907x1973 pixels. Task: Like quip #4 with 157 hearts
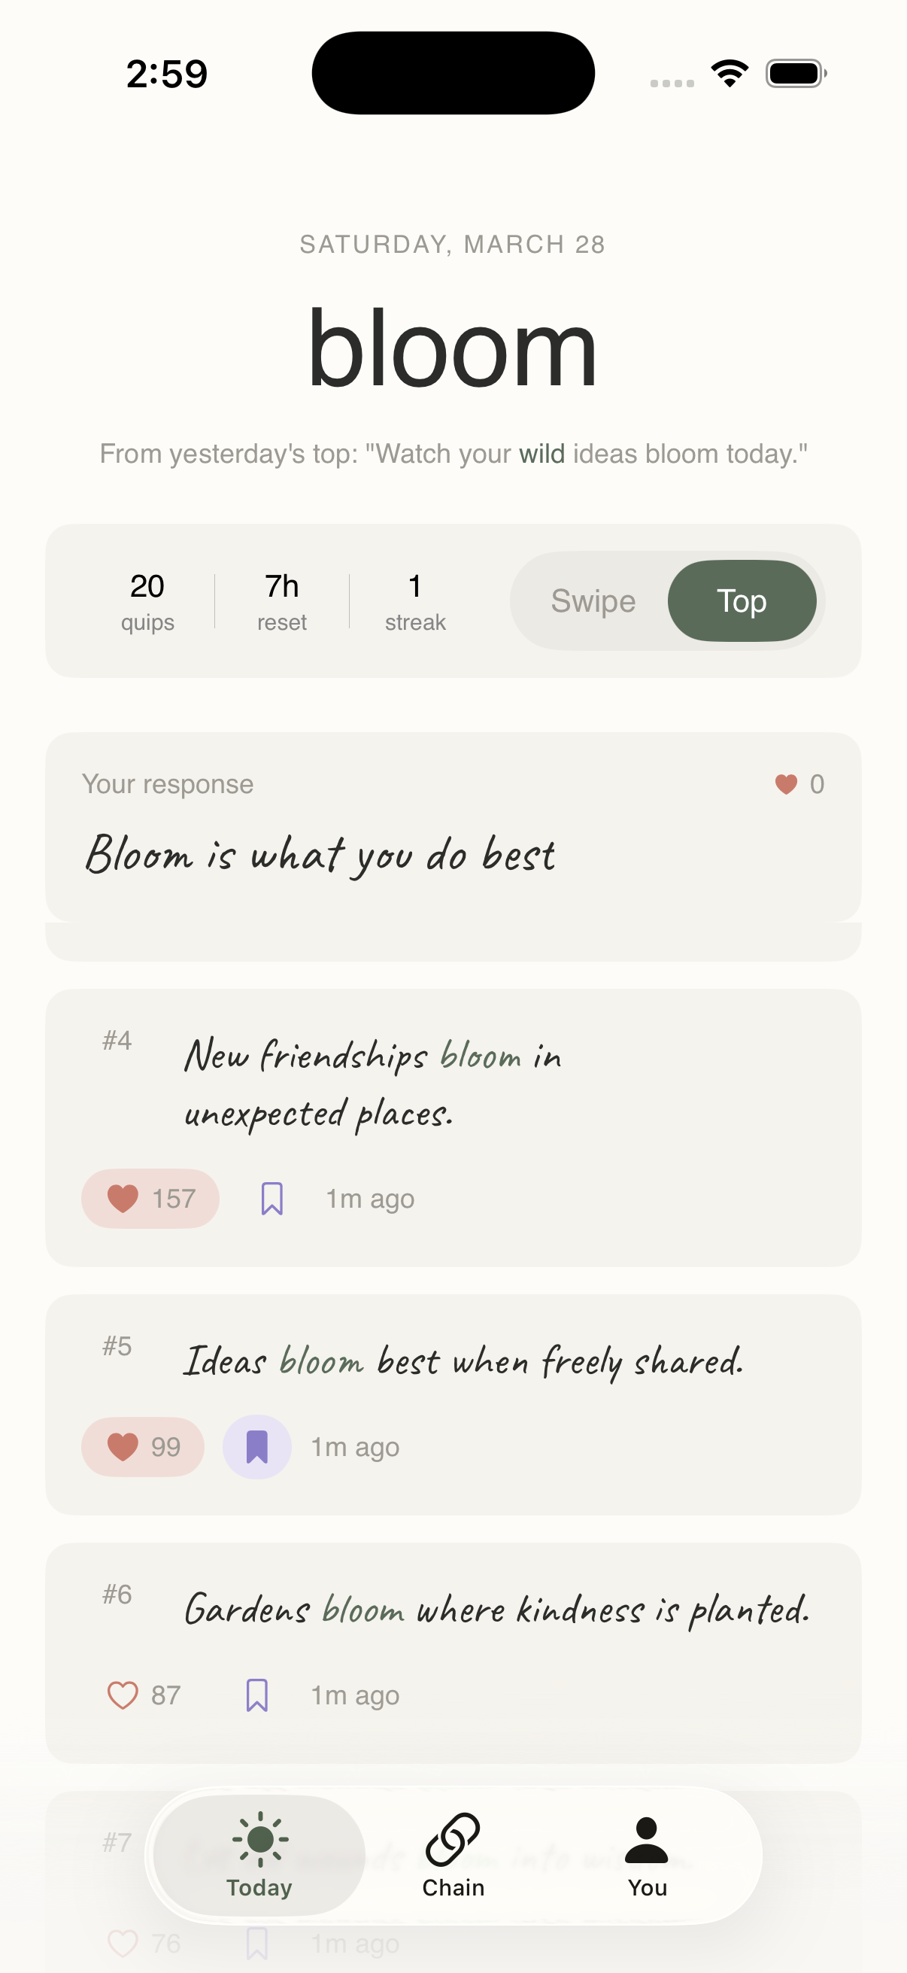(x=150, y=1199)
